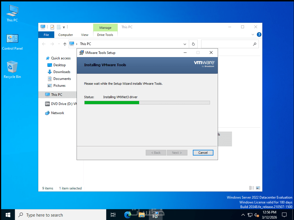This screenshot has height=220, width=294.
Task: Minimize the VMware Tools Setup dialog
Action: pyautogui.click(x=185, y=53)
